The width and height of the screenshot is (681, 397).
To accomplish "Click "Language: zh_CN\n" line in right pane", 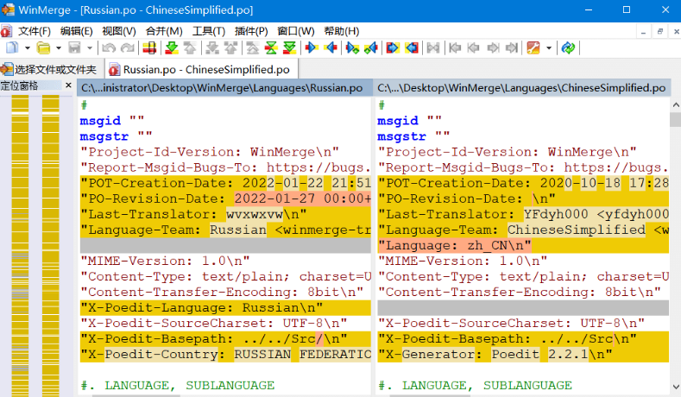I will tap(523, 245).
